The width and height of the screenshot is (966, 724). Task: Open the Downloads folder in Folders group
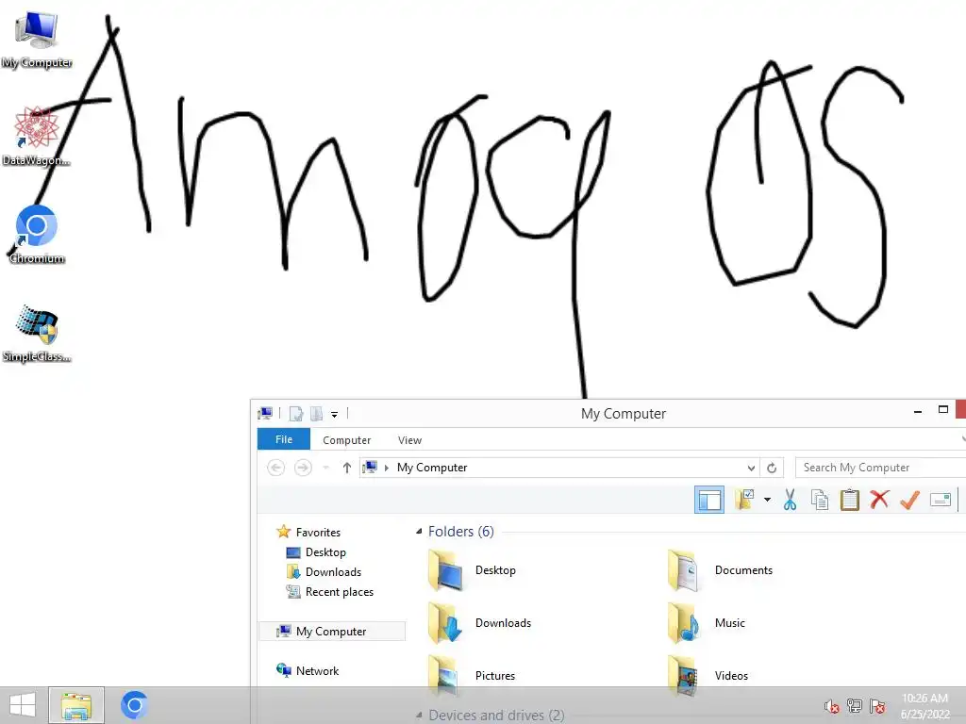[479, 623]
